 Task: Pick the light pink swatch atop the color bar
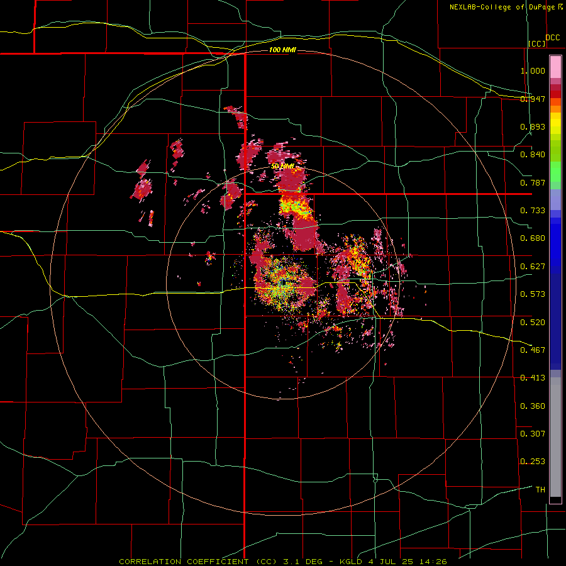[x=555, y=67]
